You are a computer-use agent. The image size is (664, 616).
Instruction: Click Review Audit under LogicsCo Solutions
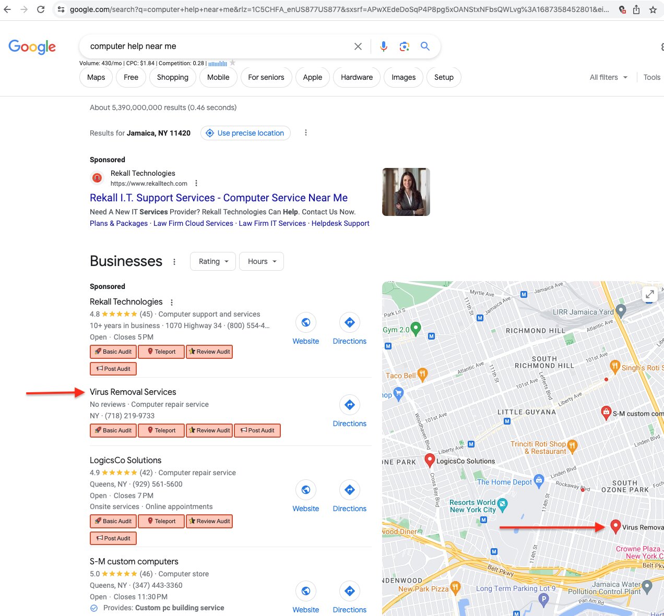209,521
